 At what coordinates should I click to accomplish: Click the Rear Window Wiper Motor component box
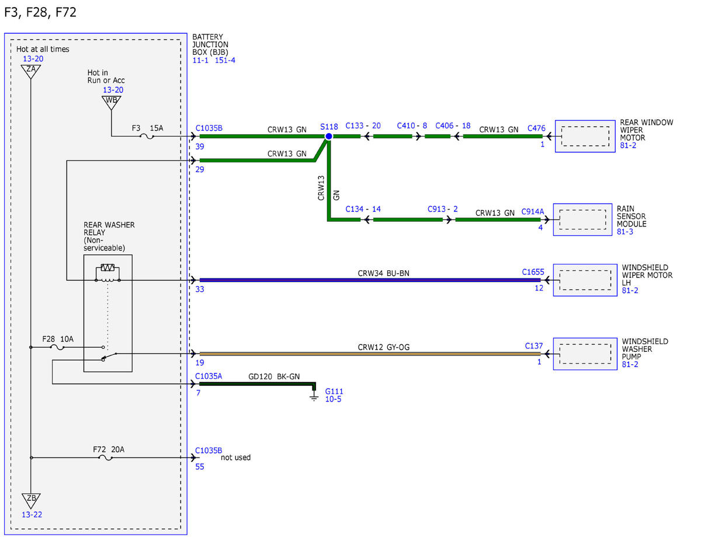585,136
